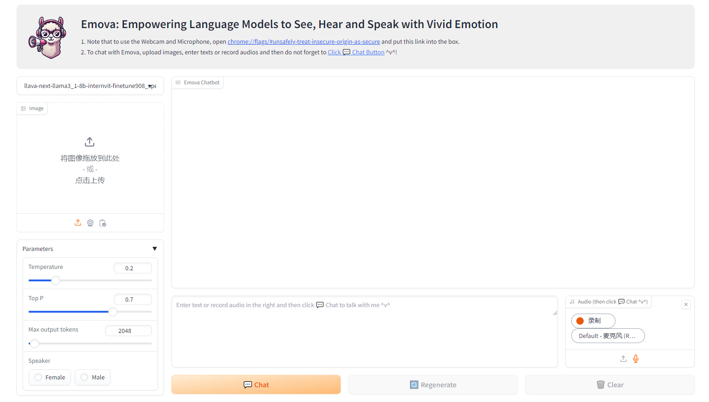Open the model selection dropdown
Image resolution: width=709 pixels, height=402 pixels.
tap(90, 86)
